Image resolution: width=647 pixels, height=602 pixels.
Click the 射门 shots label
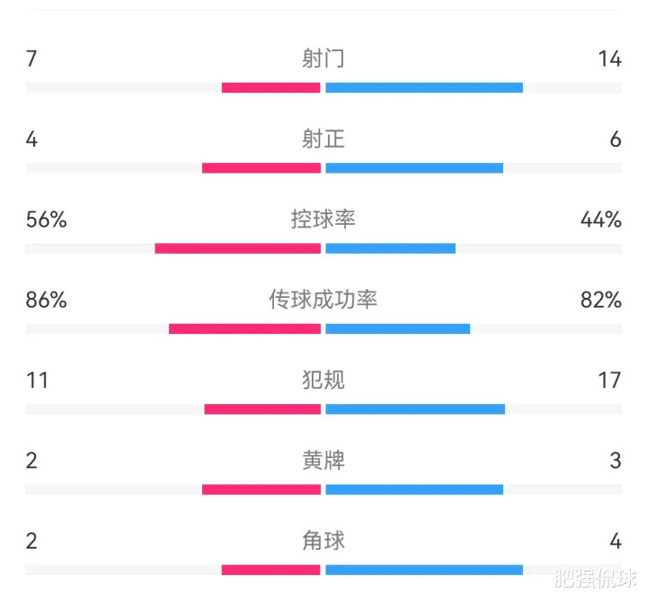click(323, 58)
